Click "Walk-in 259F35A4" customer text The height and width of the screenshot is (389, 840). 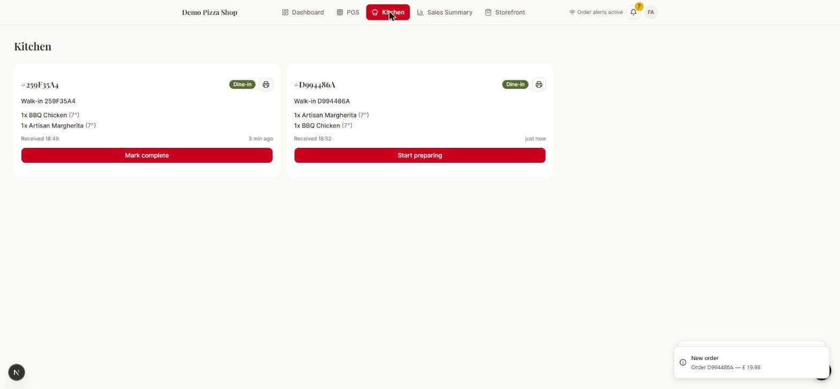[x=48, y=101]
